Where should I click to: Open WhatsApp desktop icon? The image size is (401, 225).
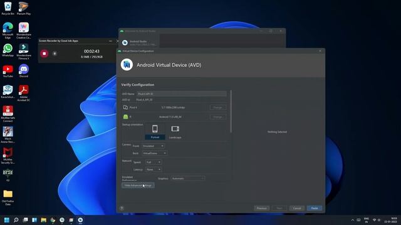point(8,50)
